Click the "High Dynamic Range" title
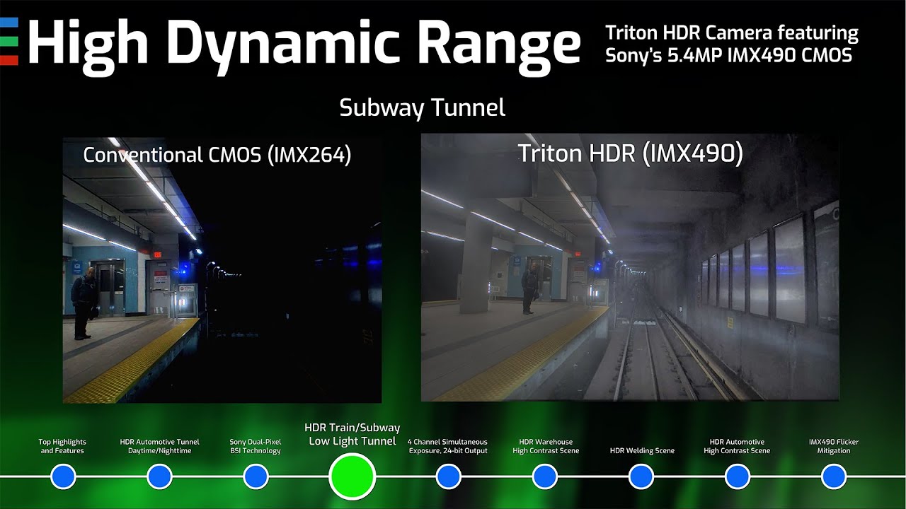906x509 pixels. tap(303, 44)
